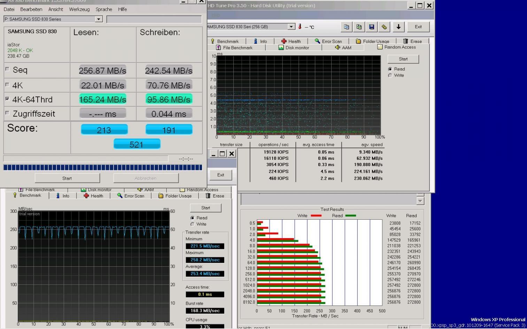Click the disabled Abbrechen button

(x=146, y=178)
